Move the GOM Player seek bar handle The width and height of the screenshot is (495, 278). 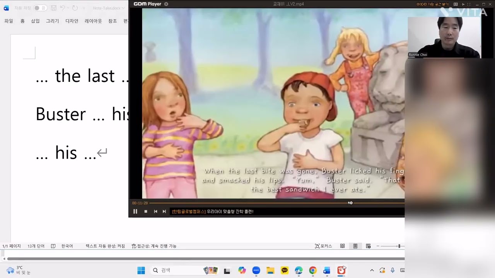point(350,203)
